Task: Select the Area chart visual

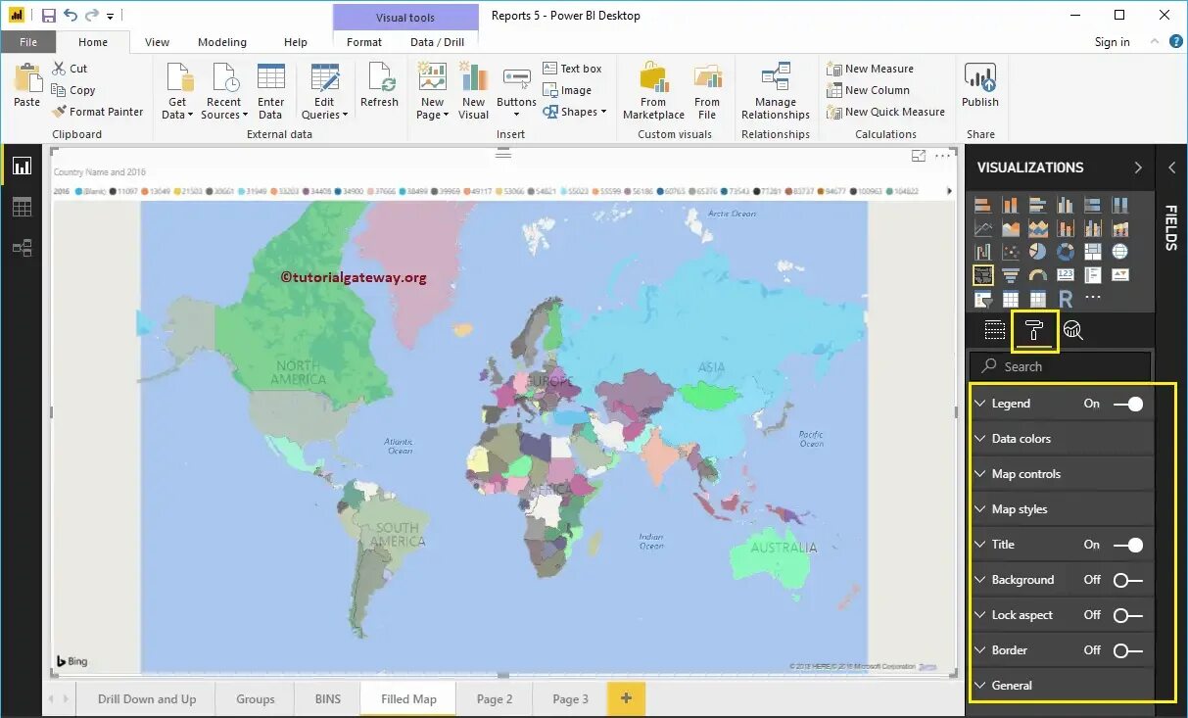Action: point(1011,228)
